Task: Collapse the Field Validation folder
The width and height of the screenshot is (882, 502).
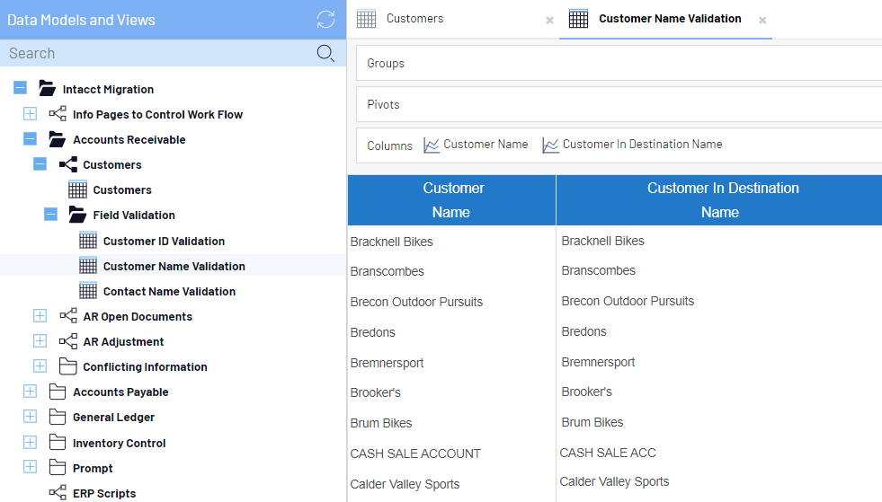Action: (50, 215)
